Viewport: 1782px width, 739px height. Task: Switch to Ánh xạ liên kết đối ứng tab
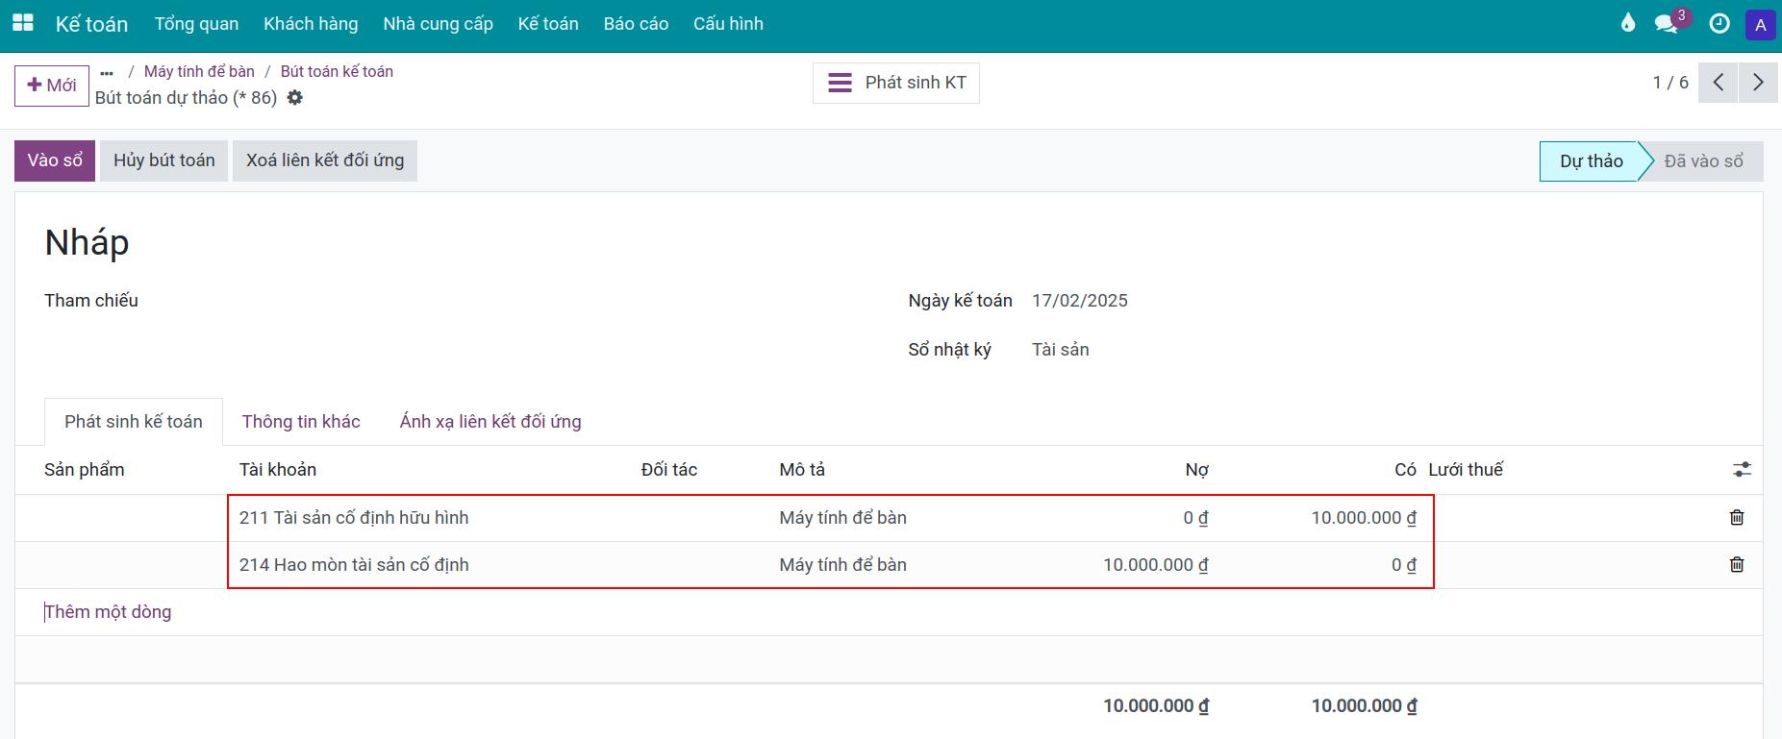click(490, 422)
